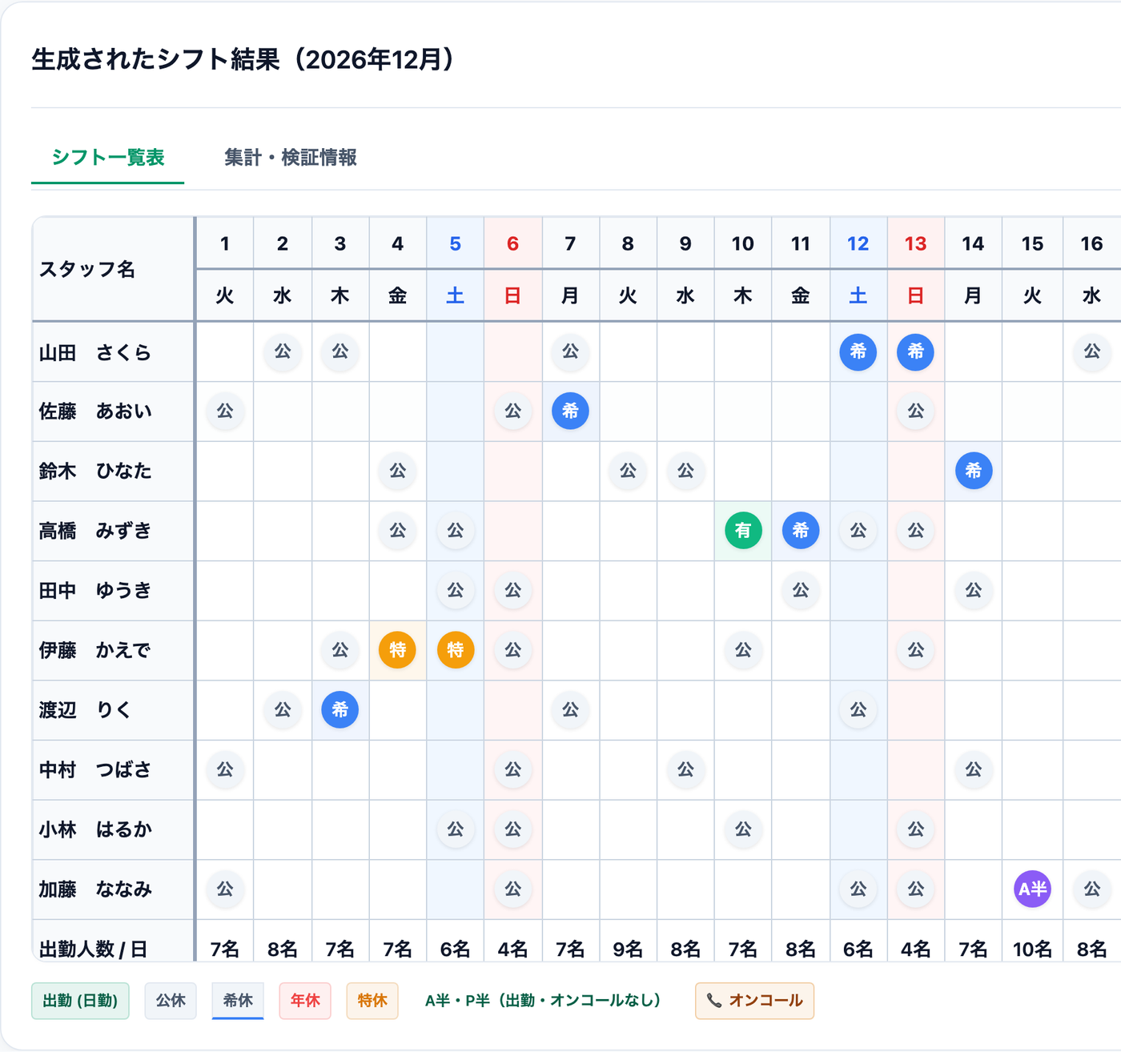Image resolution: width=1121 pixels, height=1052 pixels.
Task: Click the 出勤人数 / 日 row label
Action: (93, 950)
